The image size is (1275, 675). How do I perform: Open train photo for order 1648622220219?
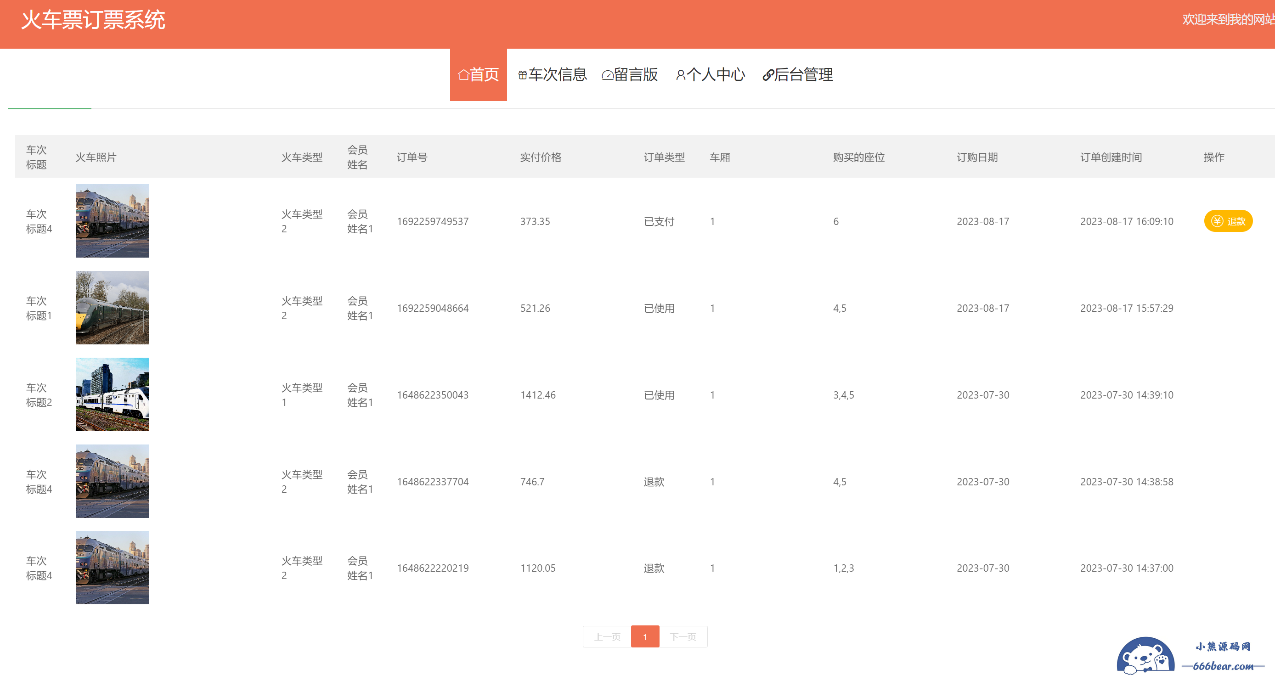[x=113, y=568]
